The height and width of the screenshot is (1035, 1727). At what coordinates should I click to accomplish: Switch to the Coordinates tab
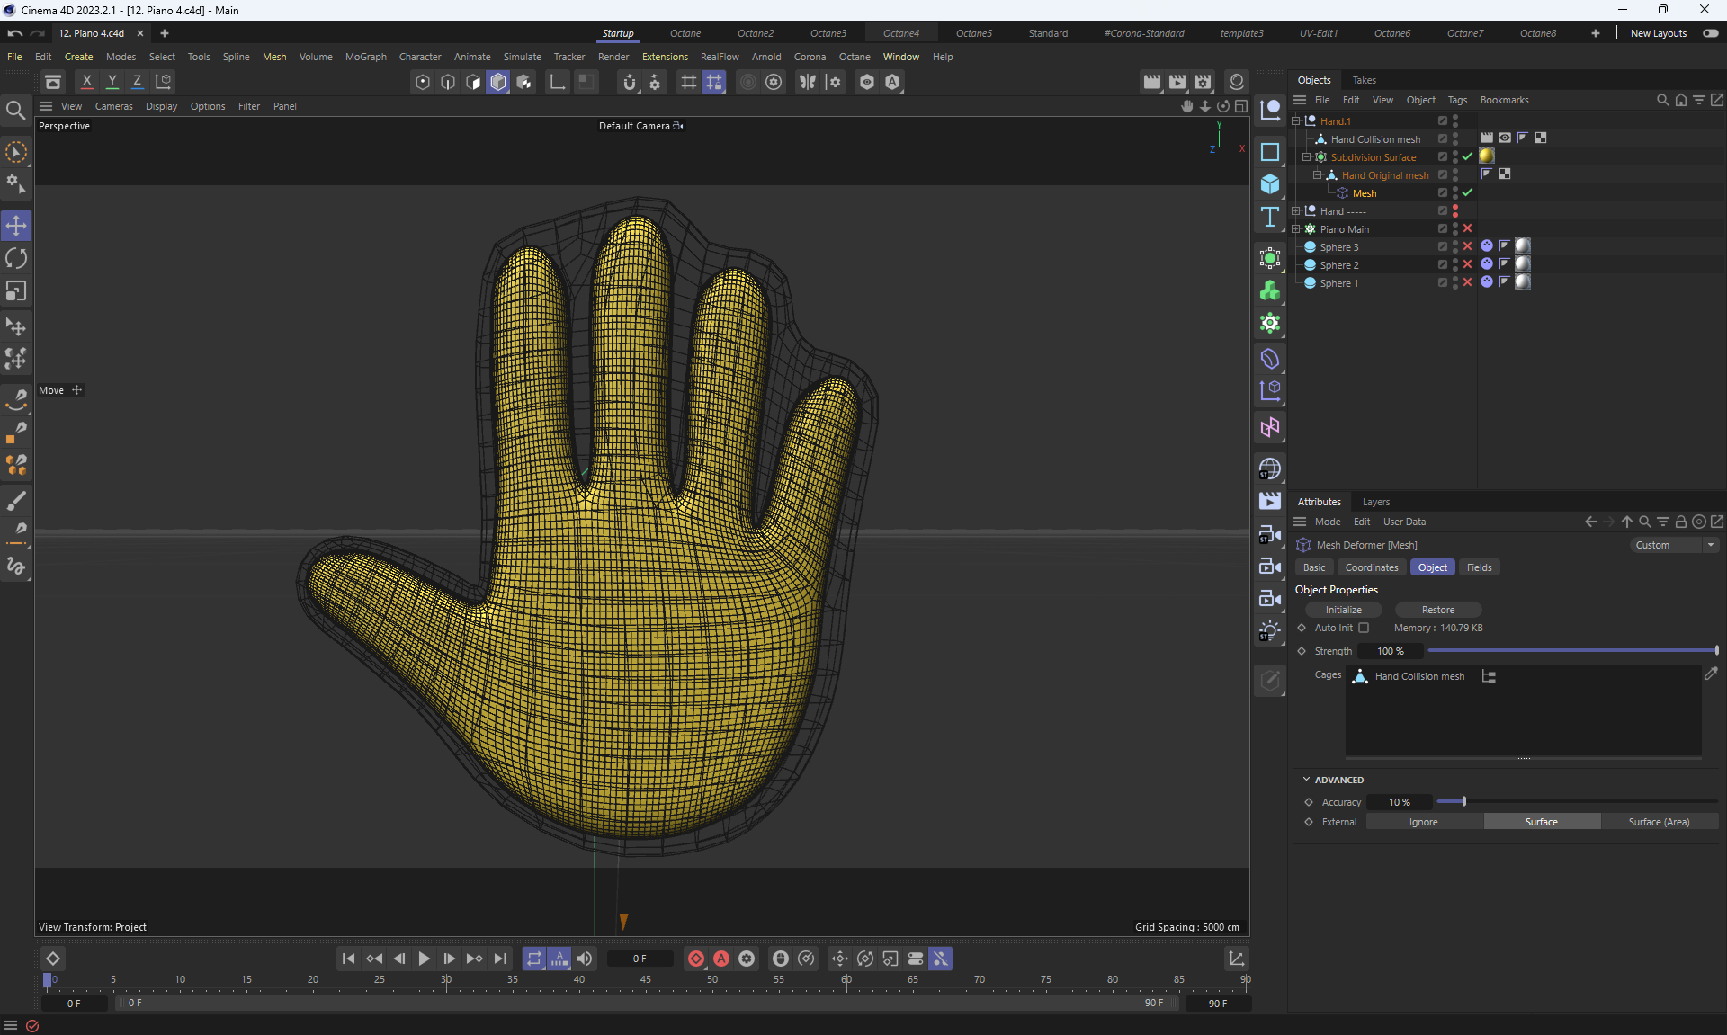[1371, 567]
